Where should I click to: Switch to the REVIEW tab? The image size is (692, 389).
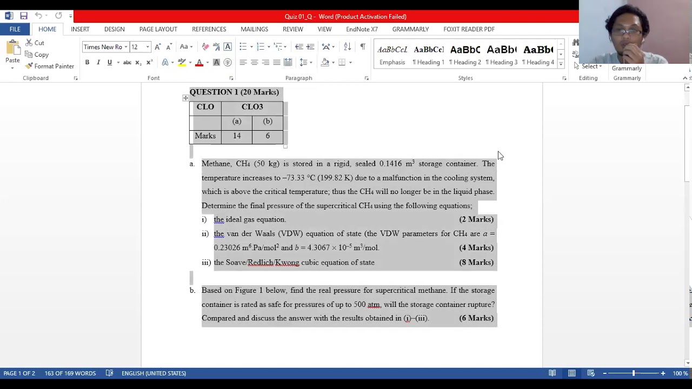click(x=293, y=29)
